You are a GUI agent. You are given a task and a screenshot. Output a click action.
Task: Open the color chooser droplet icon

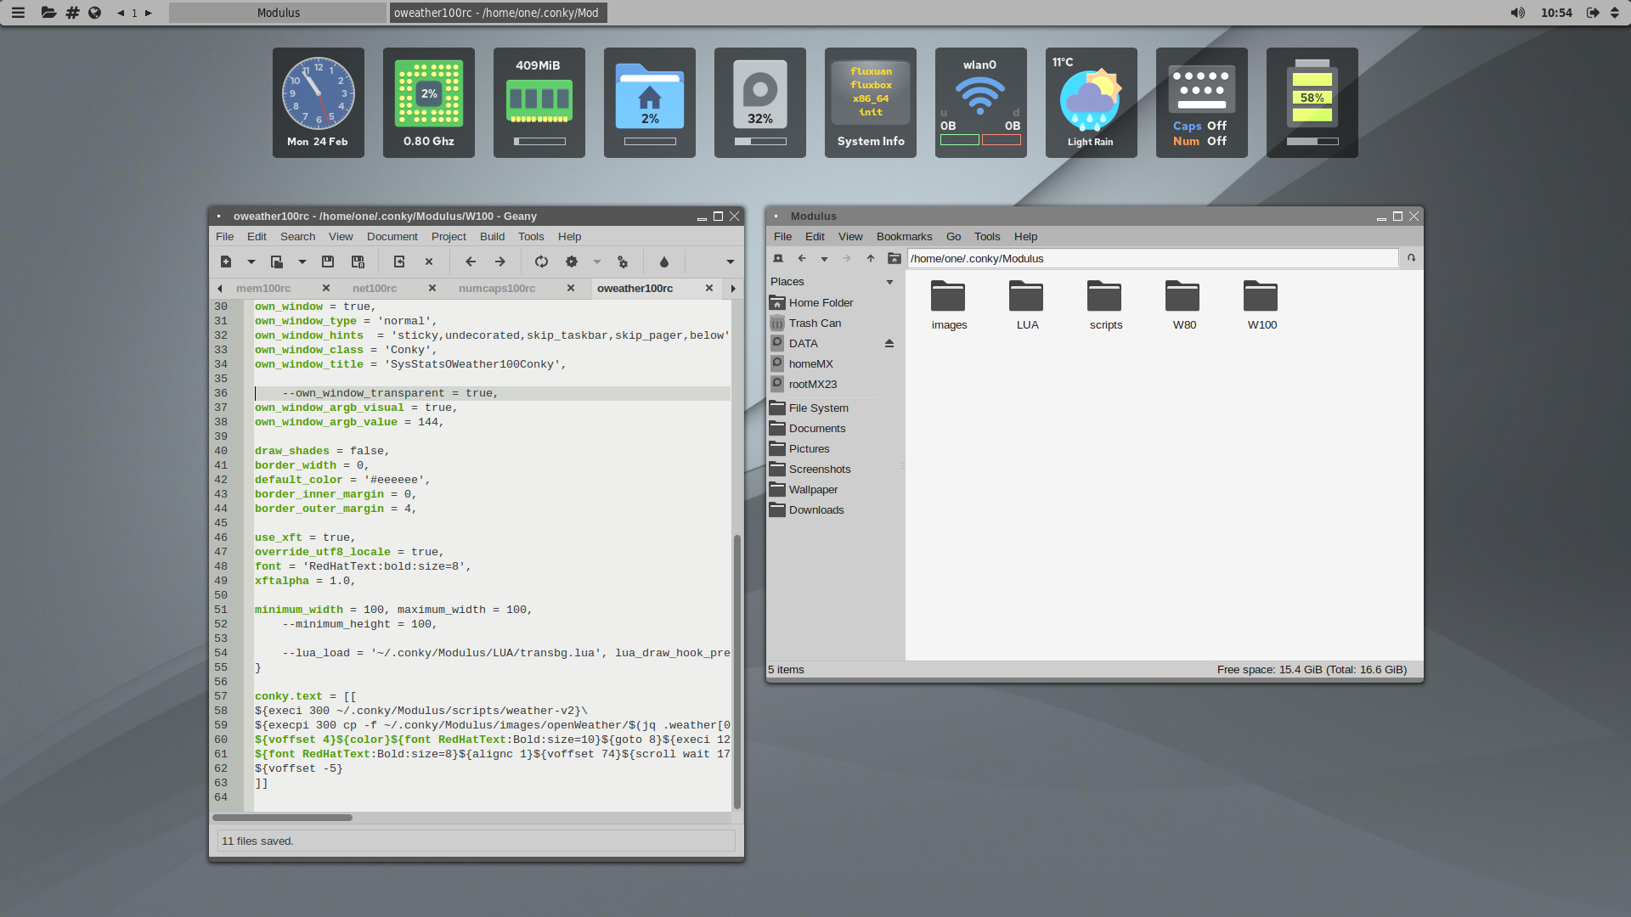(x=664, y=262)
